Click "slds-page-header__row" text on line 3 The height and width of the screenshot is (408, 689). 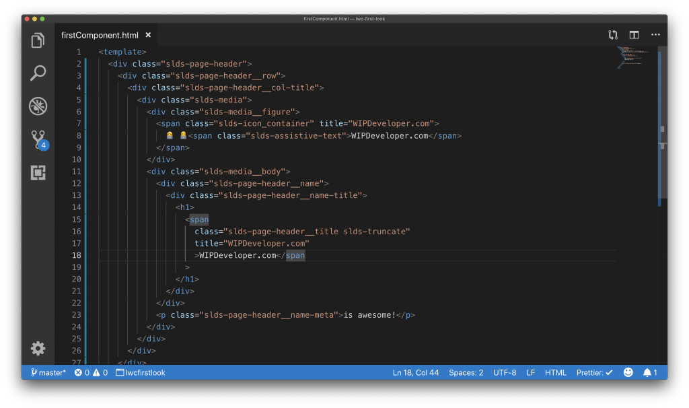coord(226,75)
